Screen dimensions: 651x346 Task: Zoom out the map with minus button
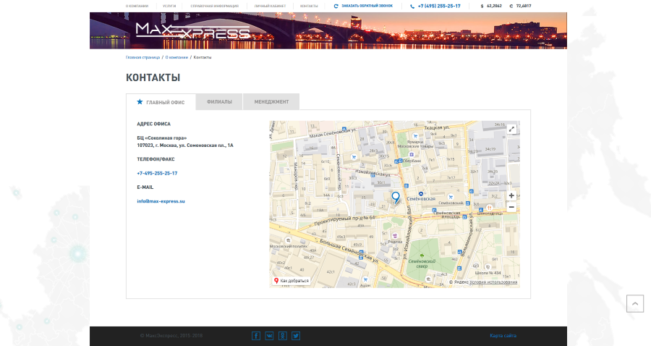coord(511,207)
